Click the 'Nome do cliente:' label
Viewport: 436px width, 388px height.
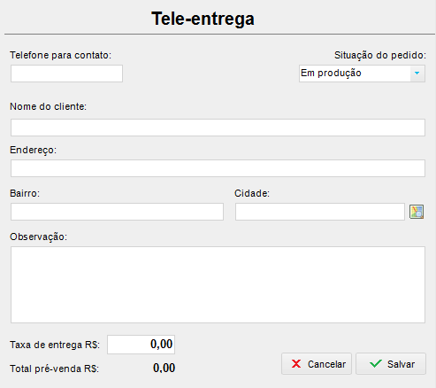pyautogui.click(x=49, y=106)
